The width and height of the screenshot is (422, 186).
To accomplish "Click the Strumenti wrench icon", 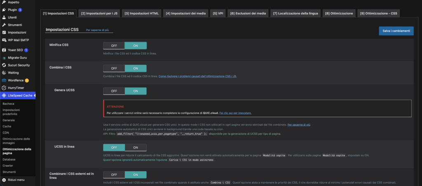I will (x=4, y=25).
